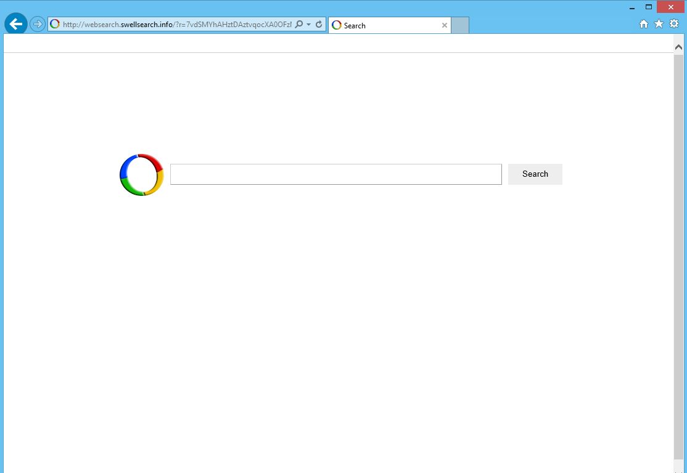Click inside the search query field
This screenshot has height=473, width=687.
click(x=336, y=174)
